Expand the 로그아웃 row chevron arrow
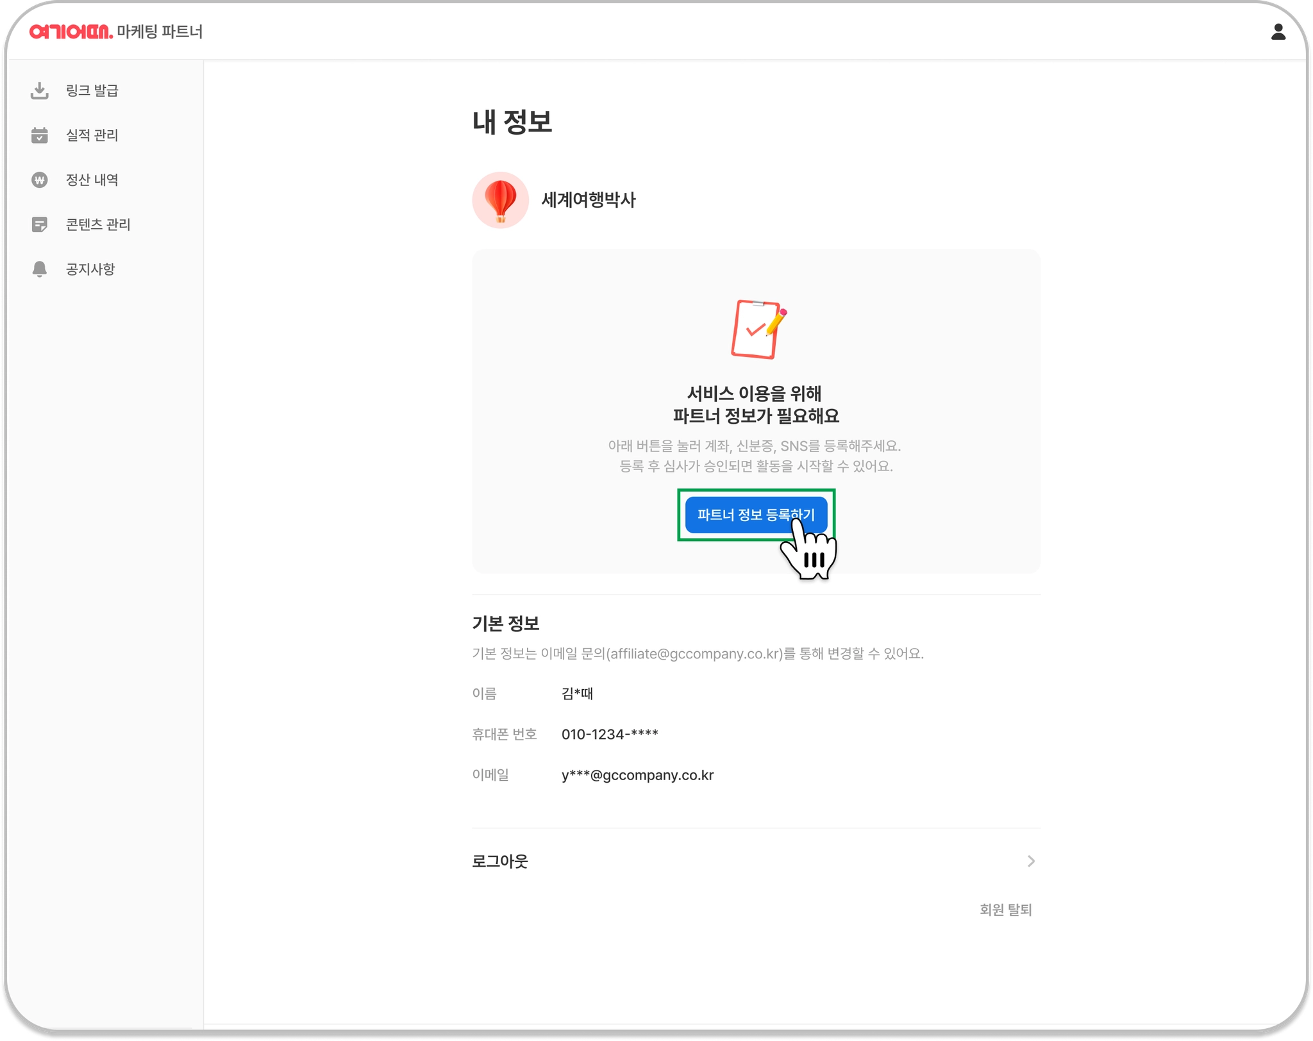Screen dimensions: 1313x1041 click(x=1031, y=861)
